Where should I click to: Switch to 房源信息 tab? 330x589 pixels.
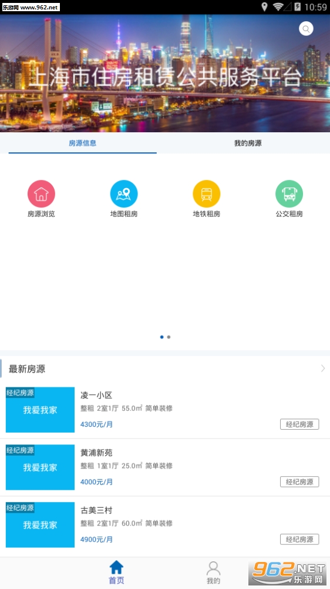point(83,143)
